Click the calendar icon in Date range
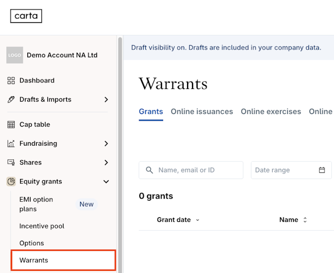The image size is (334, 273). 322,170
